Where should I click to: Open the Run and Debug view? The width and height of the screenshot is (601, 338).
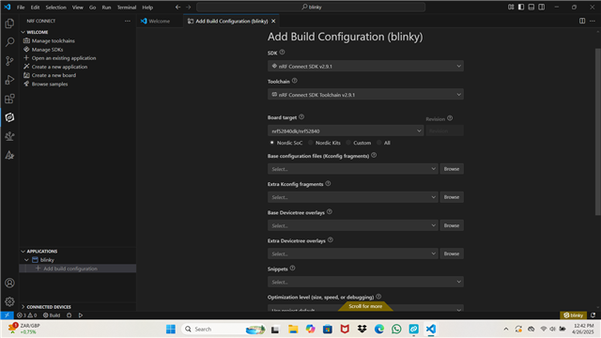(x=9, y=80)
